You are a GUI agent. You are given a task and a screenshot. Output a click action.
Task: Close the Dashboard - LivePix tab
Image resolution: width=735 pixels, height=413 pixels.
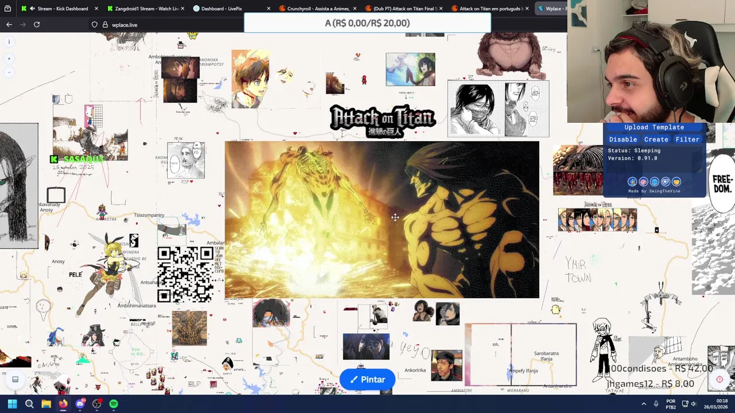(x=268, y=9)
